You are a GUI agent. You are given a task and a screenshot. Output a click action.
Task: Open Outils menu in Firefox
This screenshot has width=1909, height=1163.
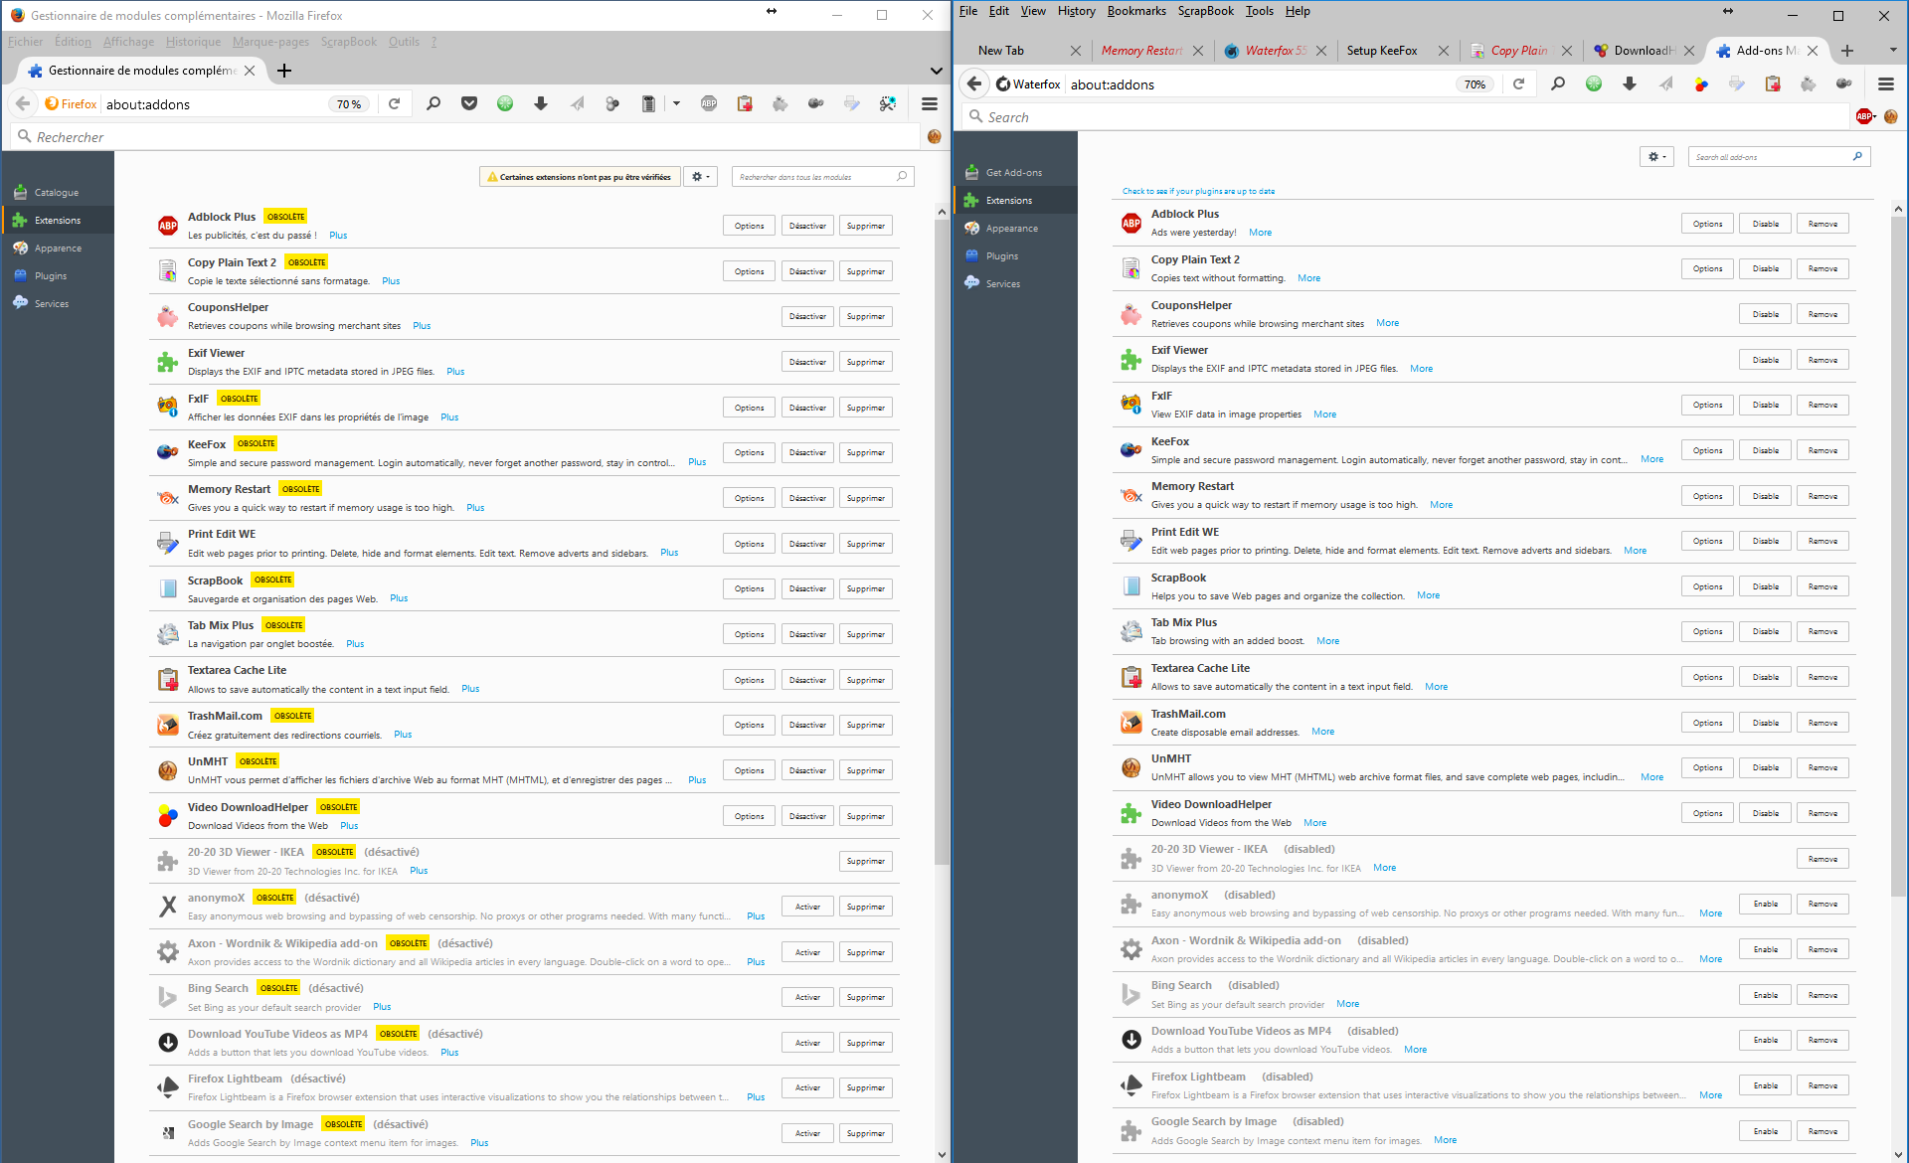tap(404, 42)
